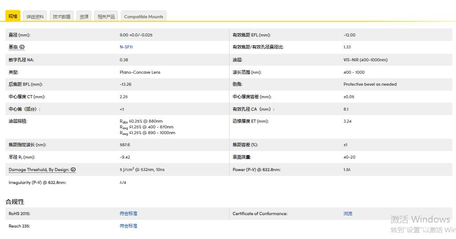The height and width of the screenshot is (239, 456).
Task: Click the 中心厚度 CT (mm) label
Action: (27, 97)
